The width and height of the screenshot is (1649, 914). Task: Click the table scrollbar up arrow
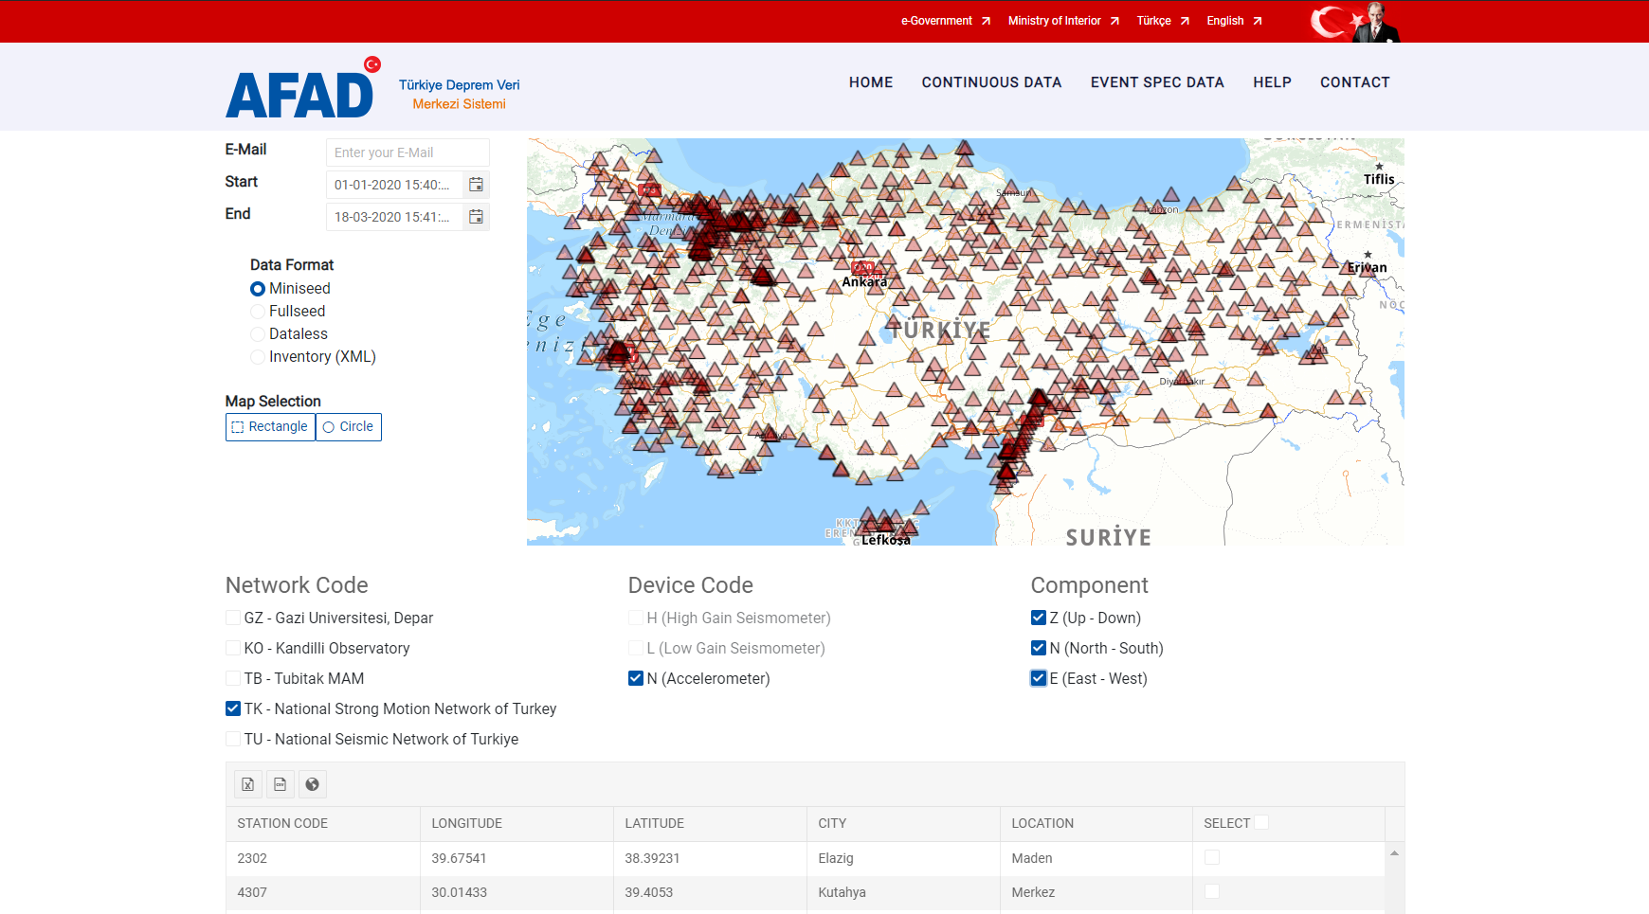(x=1394, y=853)
